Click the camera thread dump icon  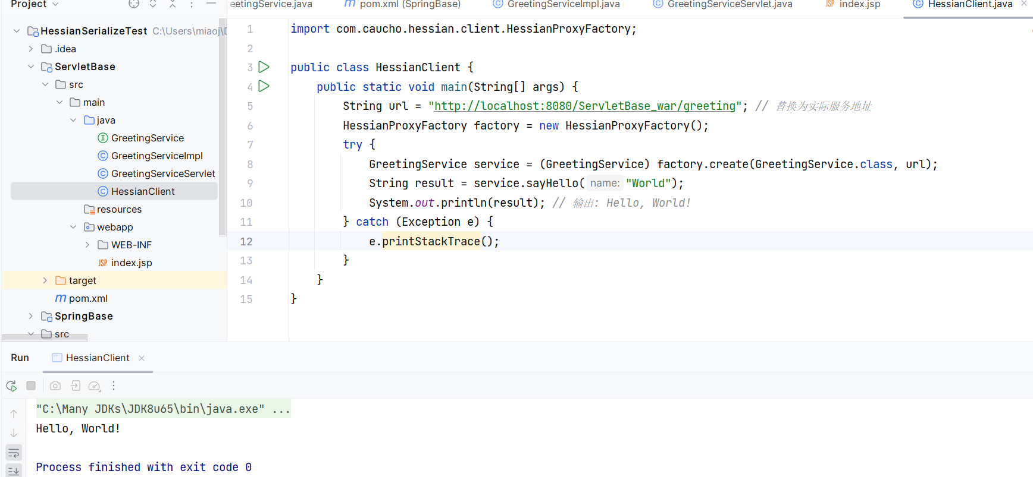coord(55,386)
